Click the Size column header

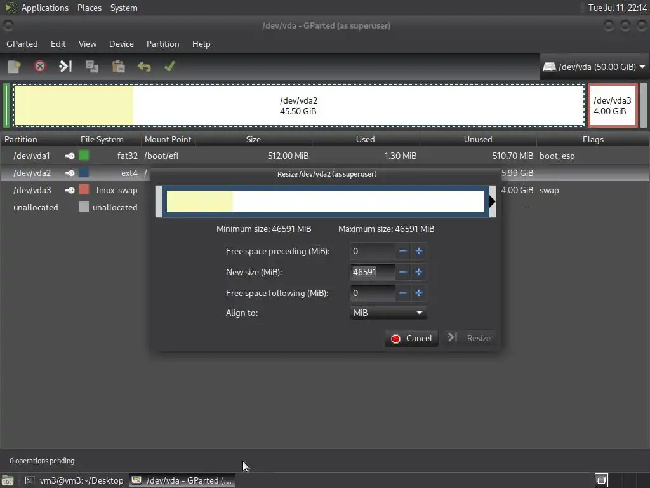tap(253, 139)
